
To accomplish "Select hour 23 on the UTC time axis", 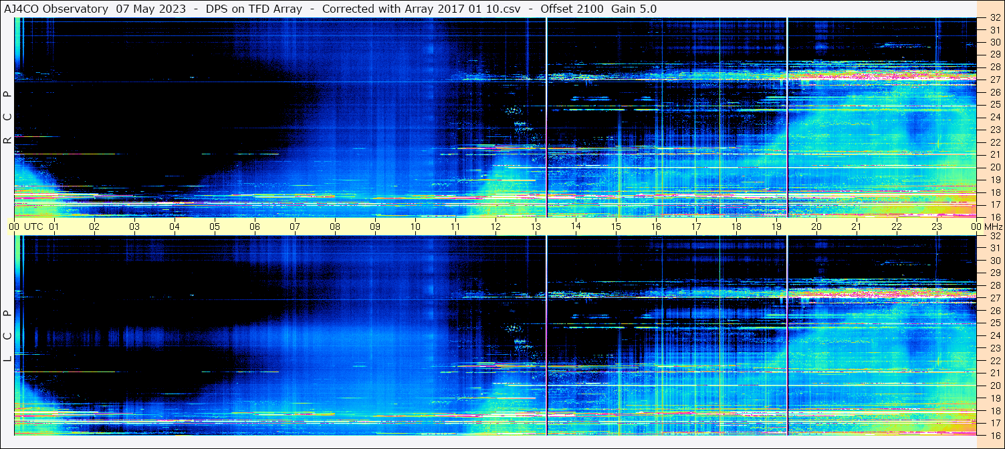I will pos(937,227).
